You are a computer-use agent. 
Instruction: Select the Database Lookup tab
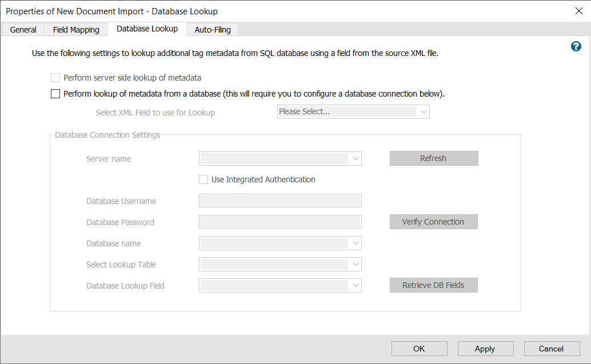pyautogui.click(x=147, y=28)
